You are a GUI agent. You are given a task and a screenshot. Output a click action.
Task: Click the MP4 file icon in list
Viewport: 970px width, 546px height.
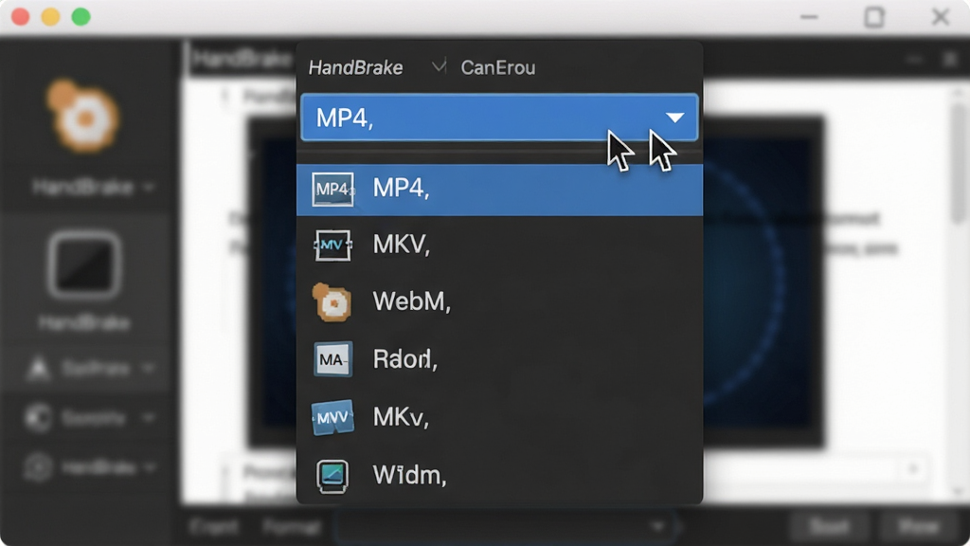(x=332, y=190)
